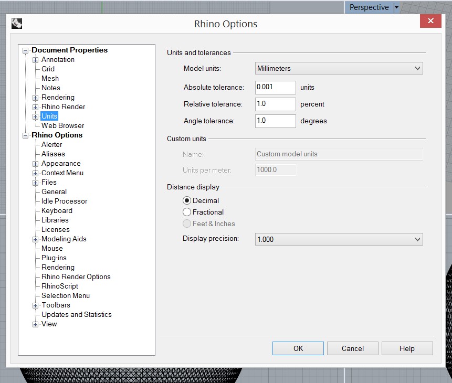Collapse the Document Properties tree node
Image resolution: width=452 pixels, height=383 pixels.
(x=26, y=50)
